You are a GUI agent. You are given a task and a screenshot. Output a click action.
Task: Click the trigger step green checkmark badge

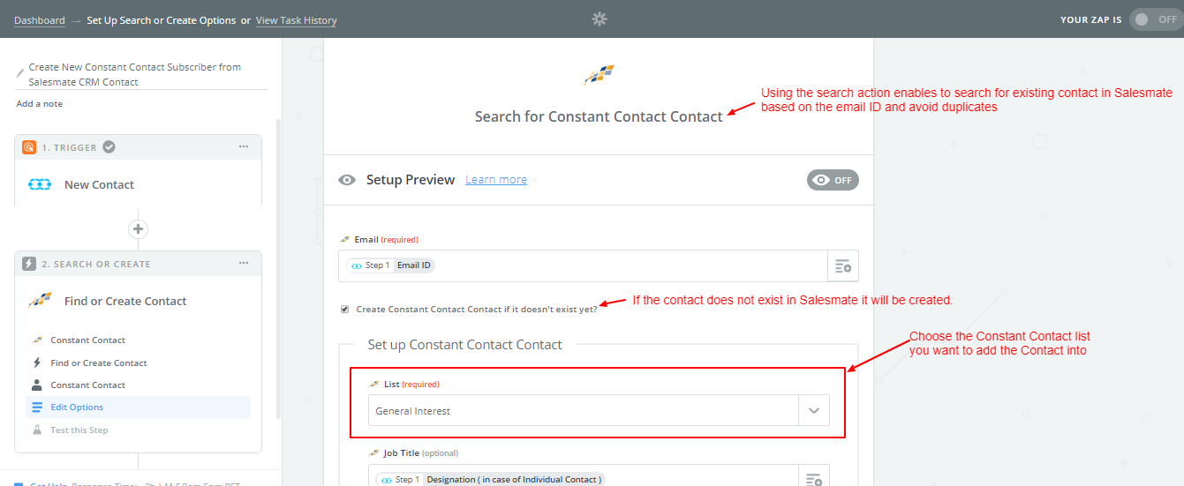[x=109, y=147]
